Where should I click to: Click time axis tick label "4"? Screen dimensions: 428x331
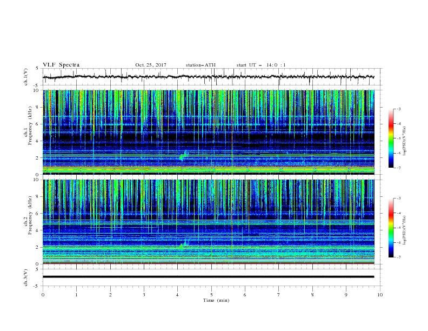click(x=177, y=295)
